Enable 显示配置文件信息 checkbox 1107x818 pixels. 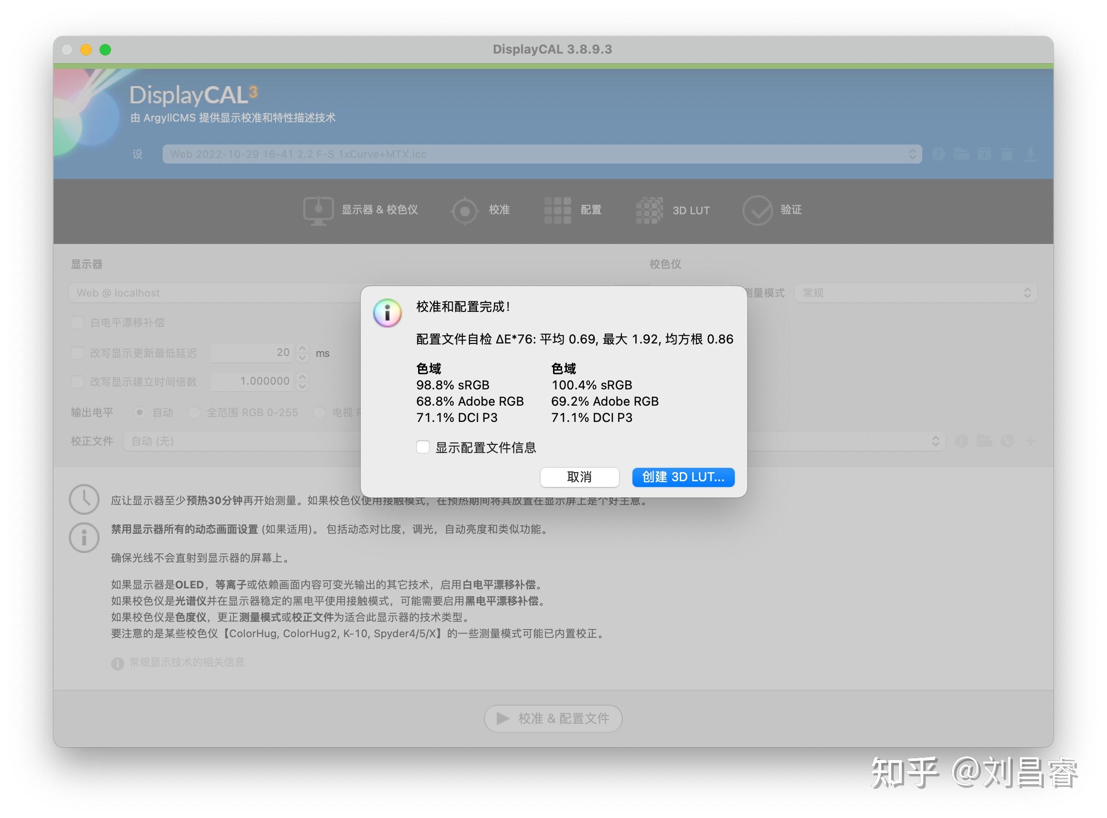click(423, 447)
